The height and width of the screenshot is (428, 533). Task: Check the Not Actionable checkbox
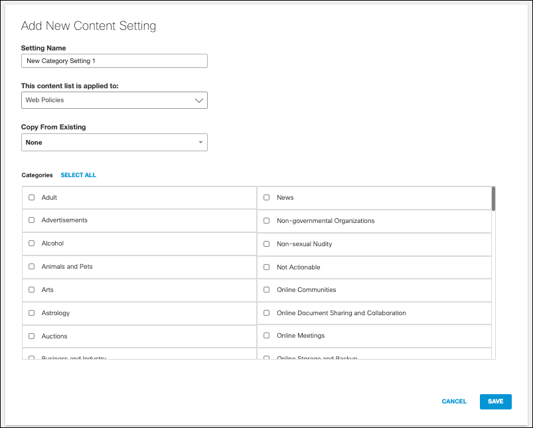pos(267,267)
